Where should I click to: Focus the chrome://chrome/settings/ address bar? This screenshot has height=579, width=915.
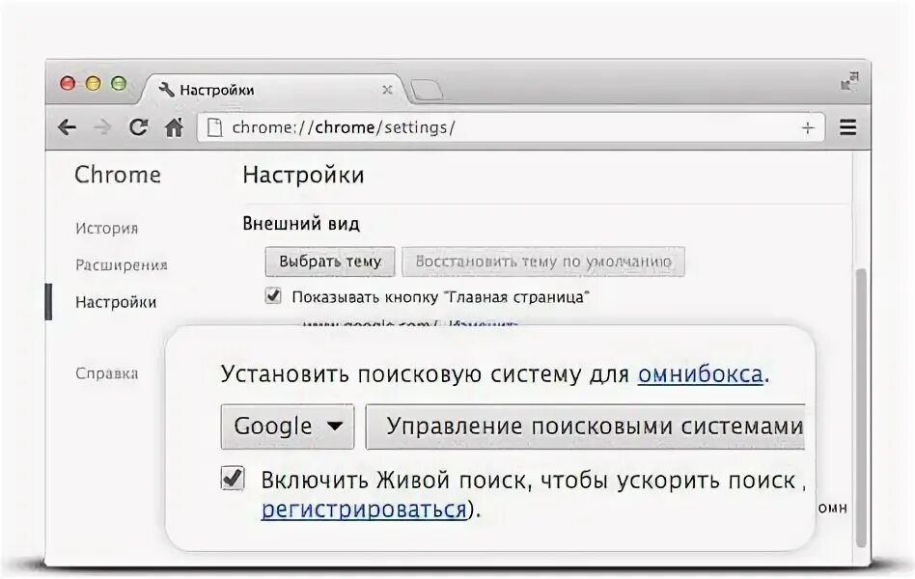coord(511,127)
